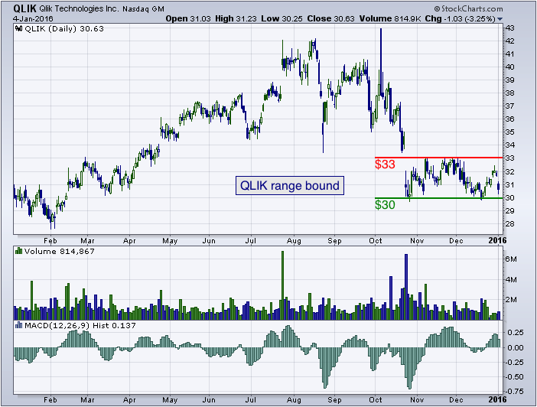
Task: Click the 0.25 MACD axis label
Action: (515, 333)
